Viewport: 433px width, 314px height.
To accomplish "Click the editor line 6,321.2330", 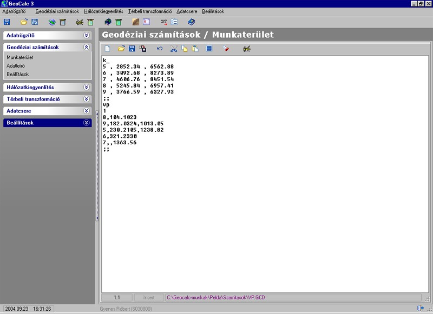I will [120, 136].
